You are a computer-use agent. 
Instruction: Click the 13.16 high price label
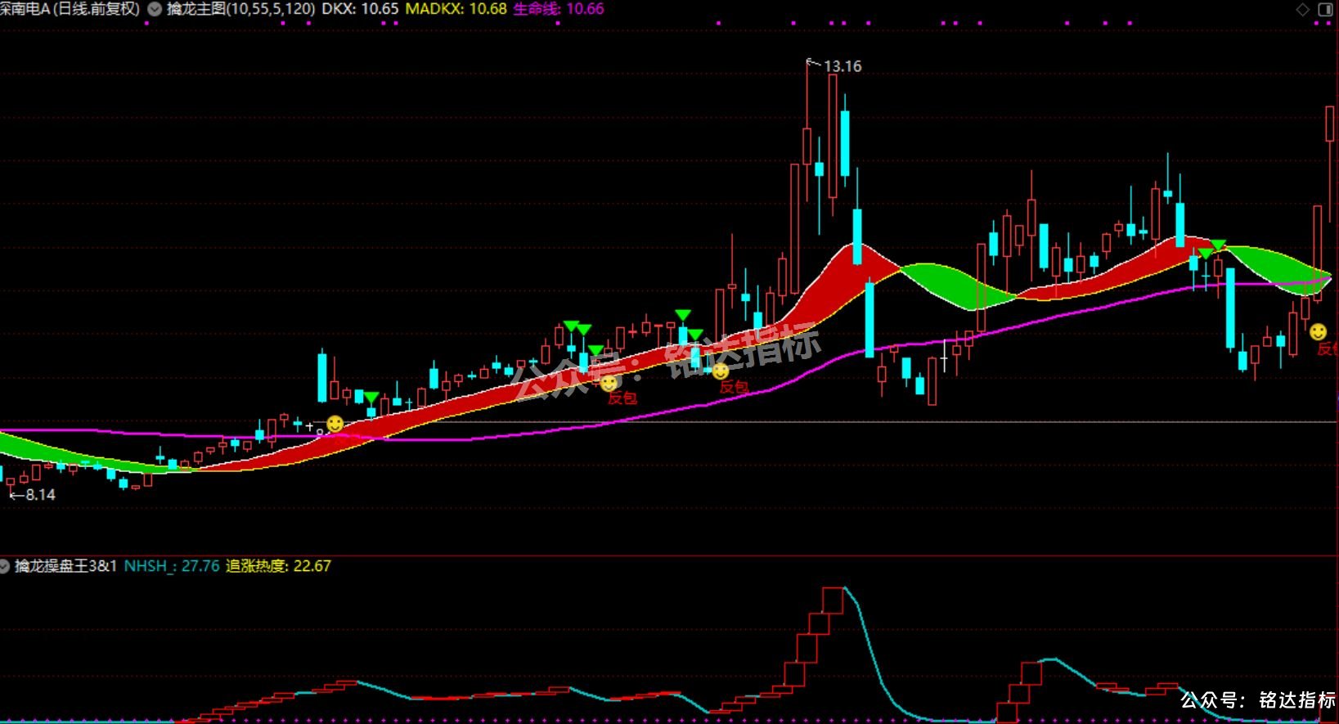(842, 66)
